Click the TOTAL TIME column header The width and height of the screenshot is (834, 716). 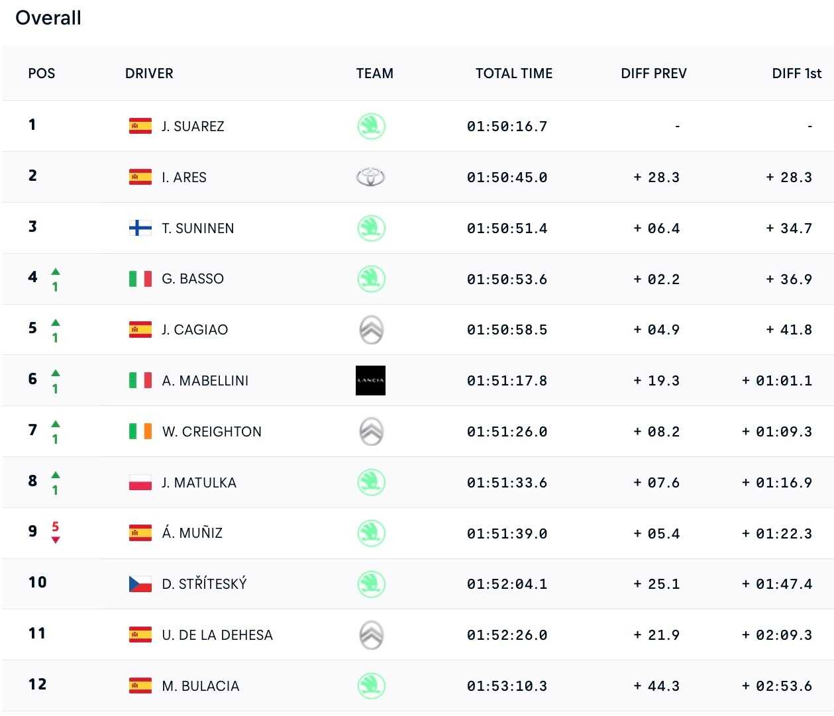[513, 74]
